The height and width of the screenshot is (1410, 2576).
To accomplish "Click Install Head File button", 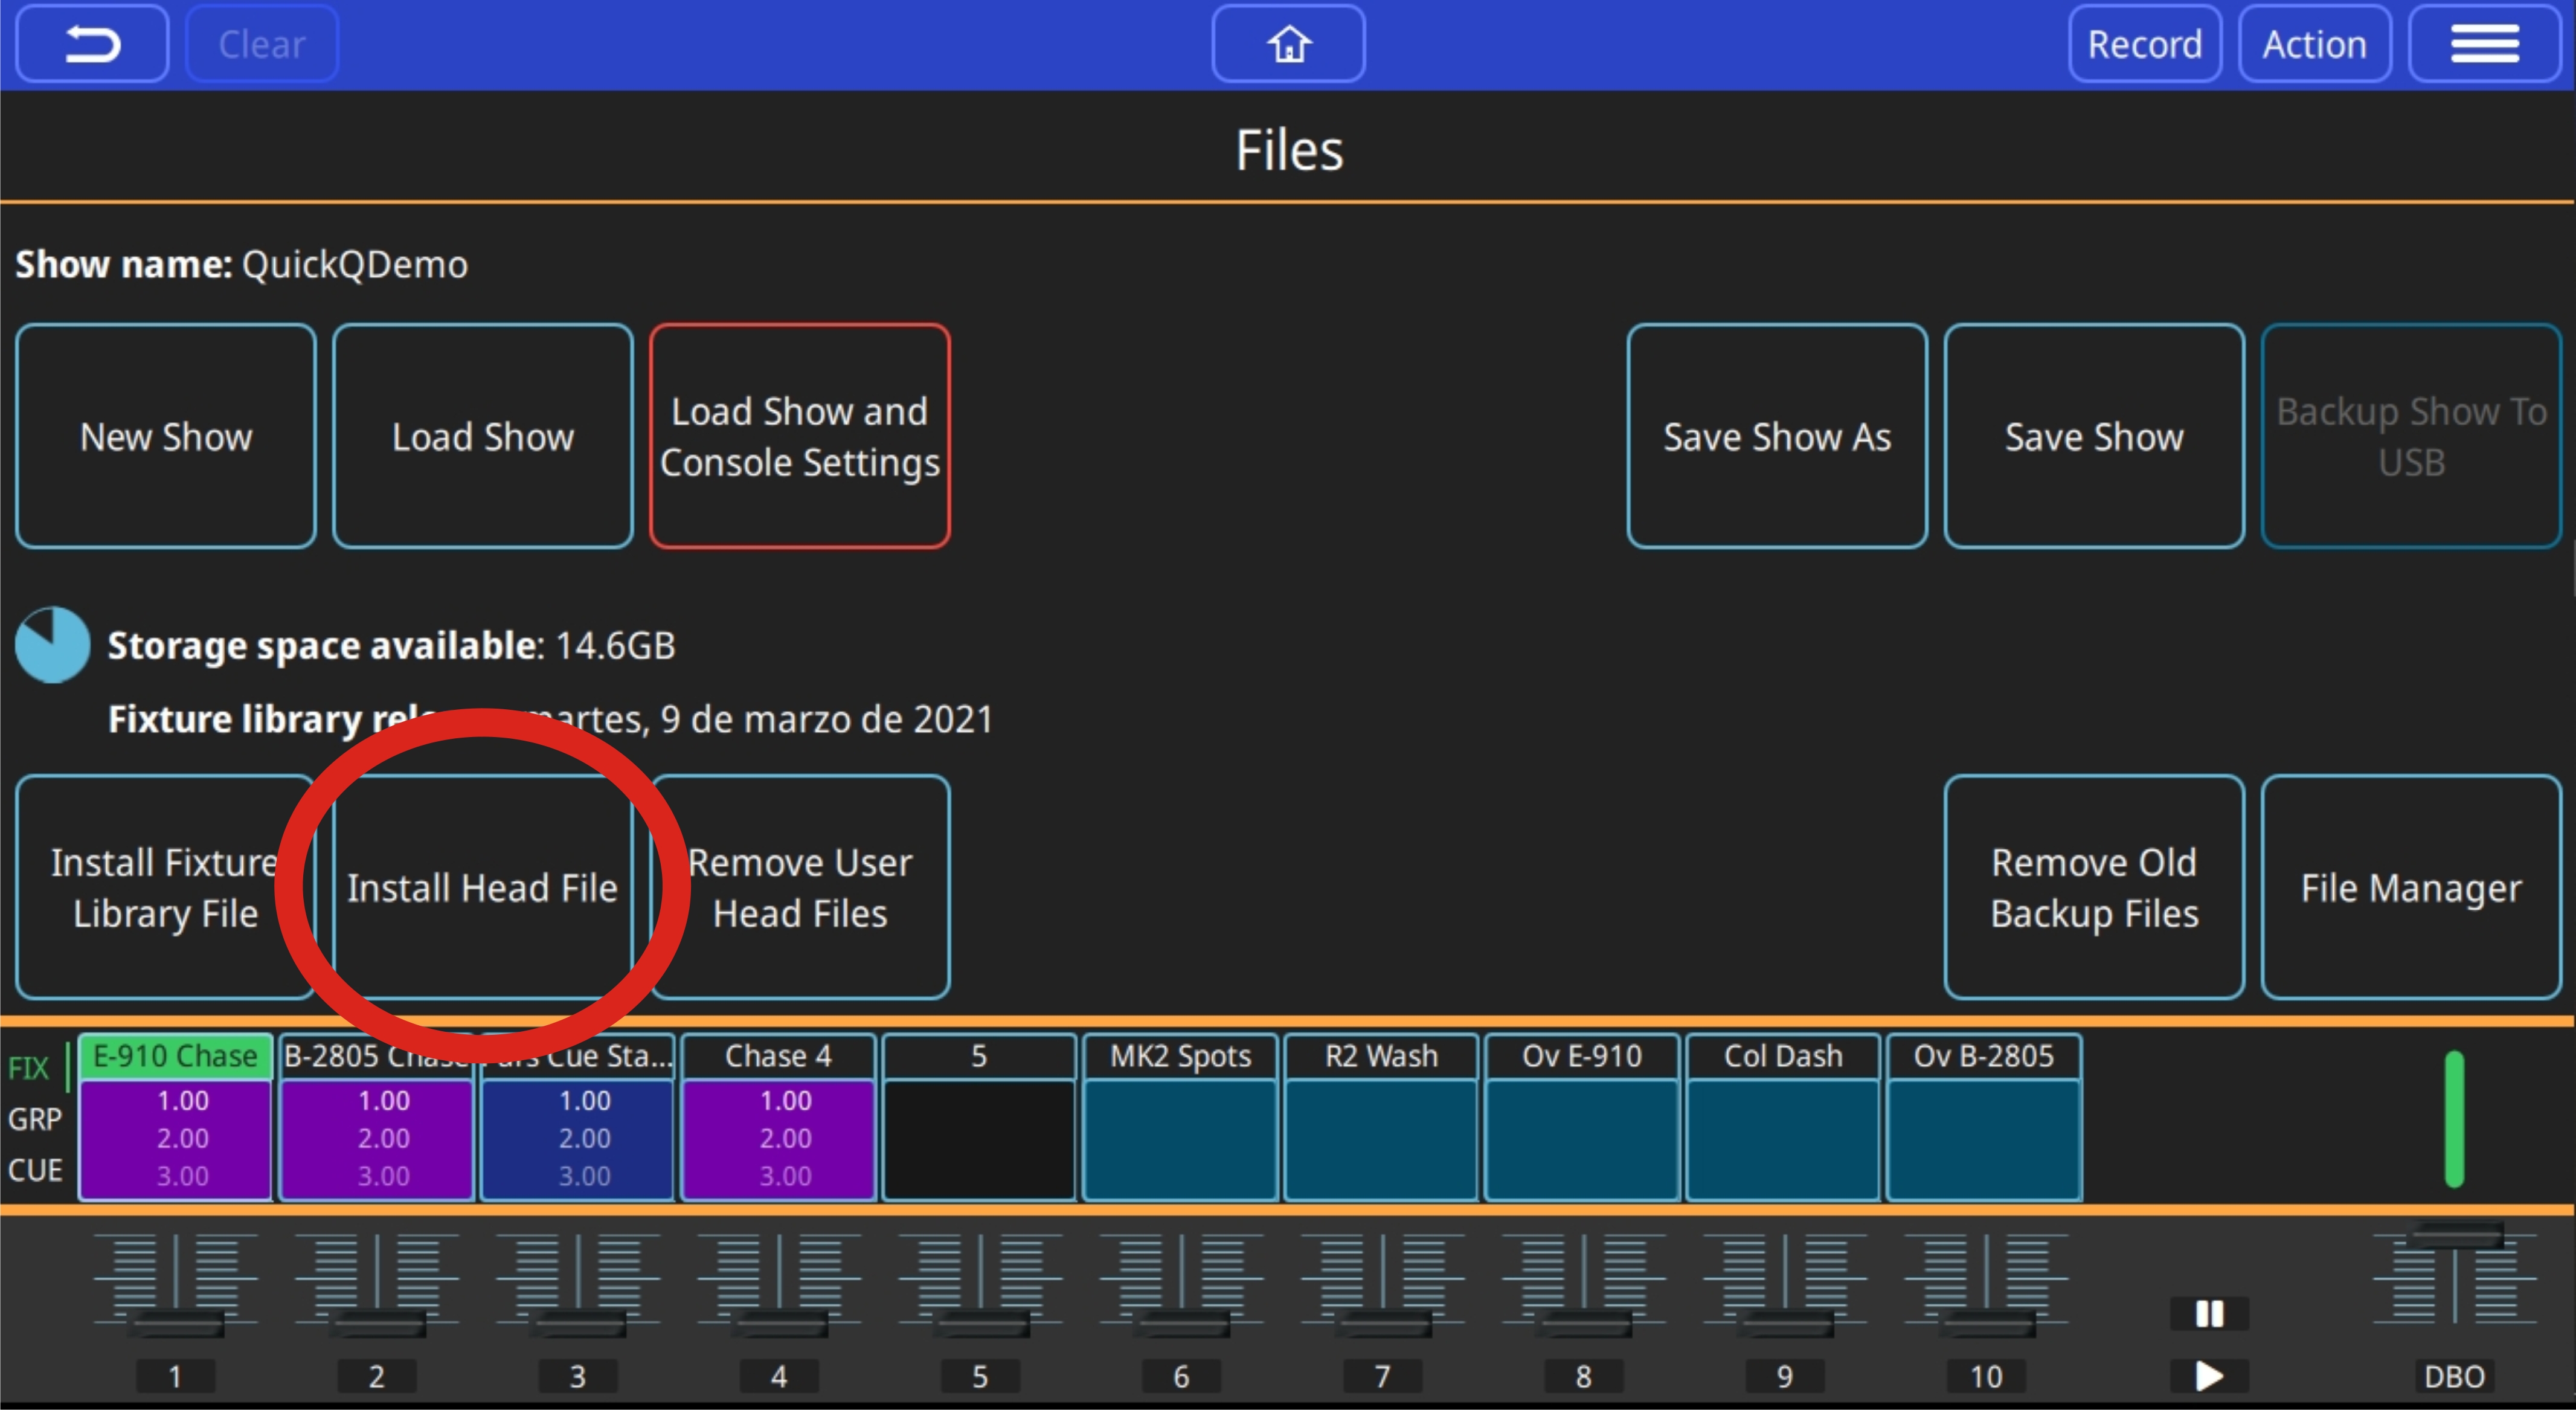I will coord(483,887).
